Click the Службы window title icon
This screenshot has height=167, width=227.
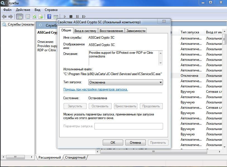[3, 3]
